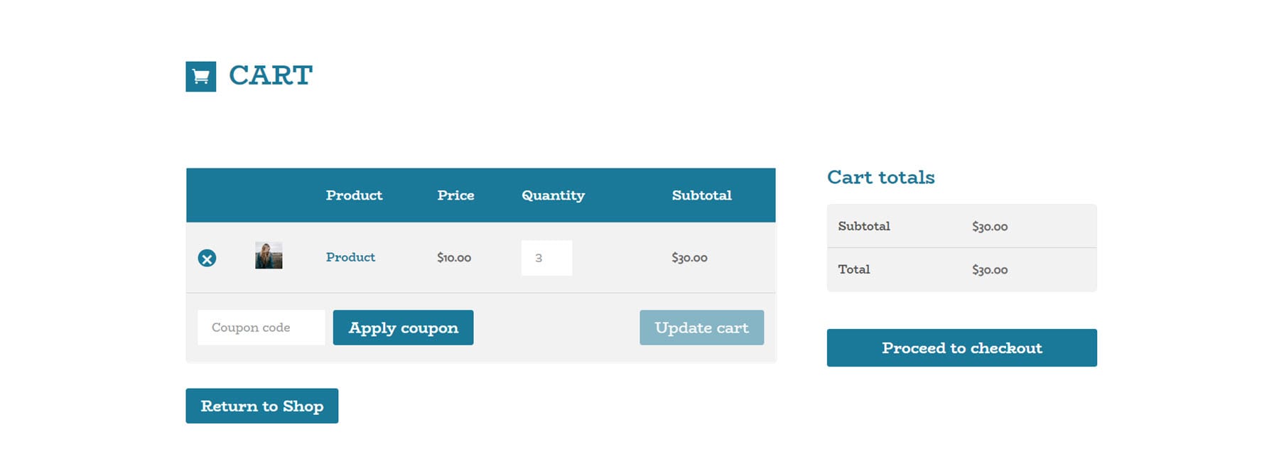Image resolution: width=1279 pixels, height=464 pixels.
Task: Click the Cart totals heading
Action: tap(880, 178)
